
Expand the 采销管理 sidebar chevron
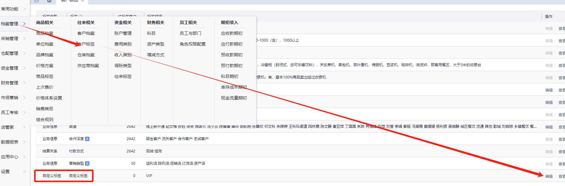click(x=24, y=38)
